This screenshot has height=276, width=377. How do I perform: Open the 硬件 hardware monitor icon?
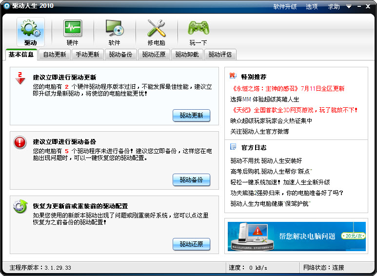(x=72, y=29)
